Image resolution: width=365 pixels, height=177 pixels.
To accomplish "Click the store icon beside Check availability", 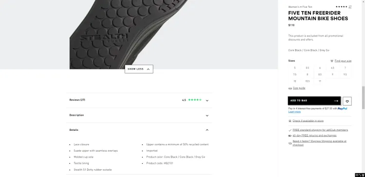I will [x=290, y=121].
